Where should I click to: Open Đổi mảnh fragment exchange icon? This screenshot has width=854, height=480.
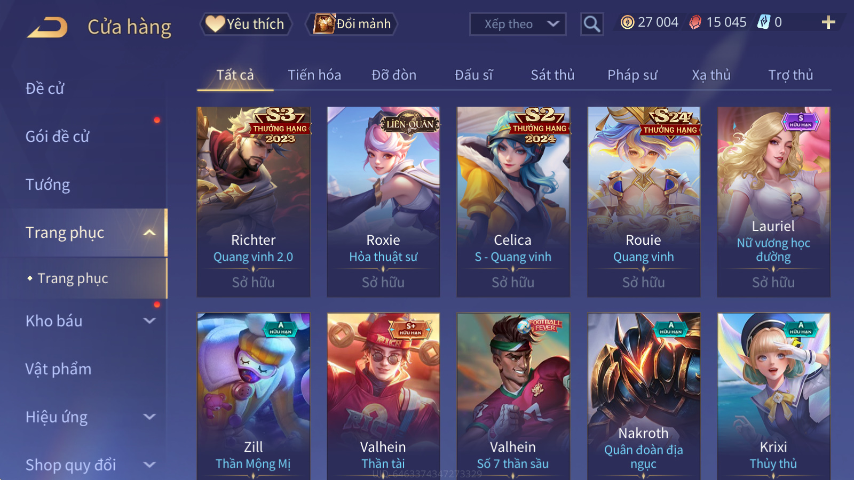pyautogui.click(x=352, y=24)
